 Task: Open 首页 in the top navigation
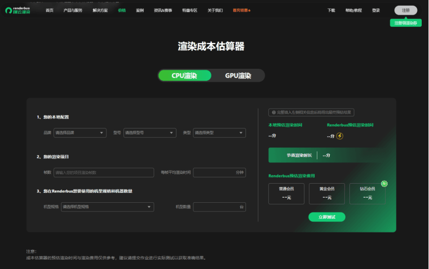50,10
